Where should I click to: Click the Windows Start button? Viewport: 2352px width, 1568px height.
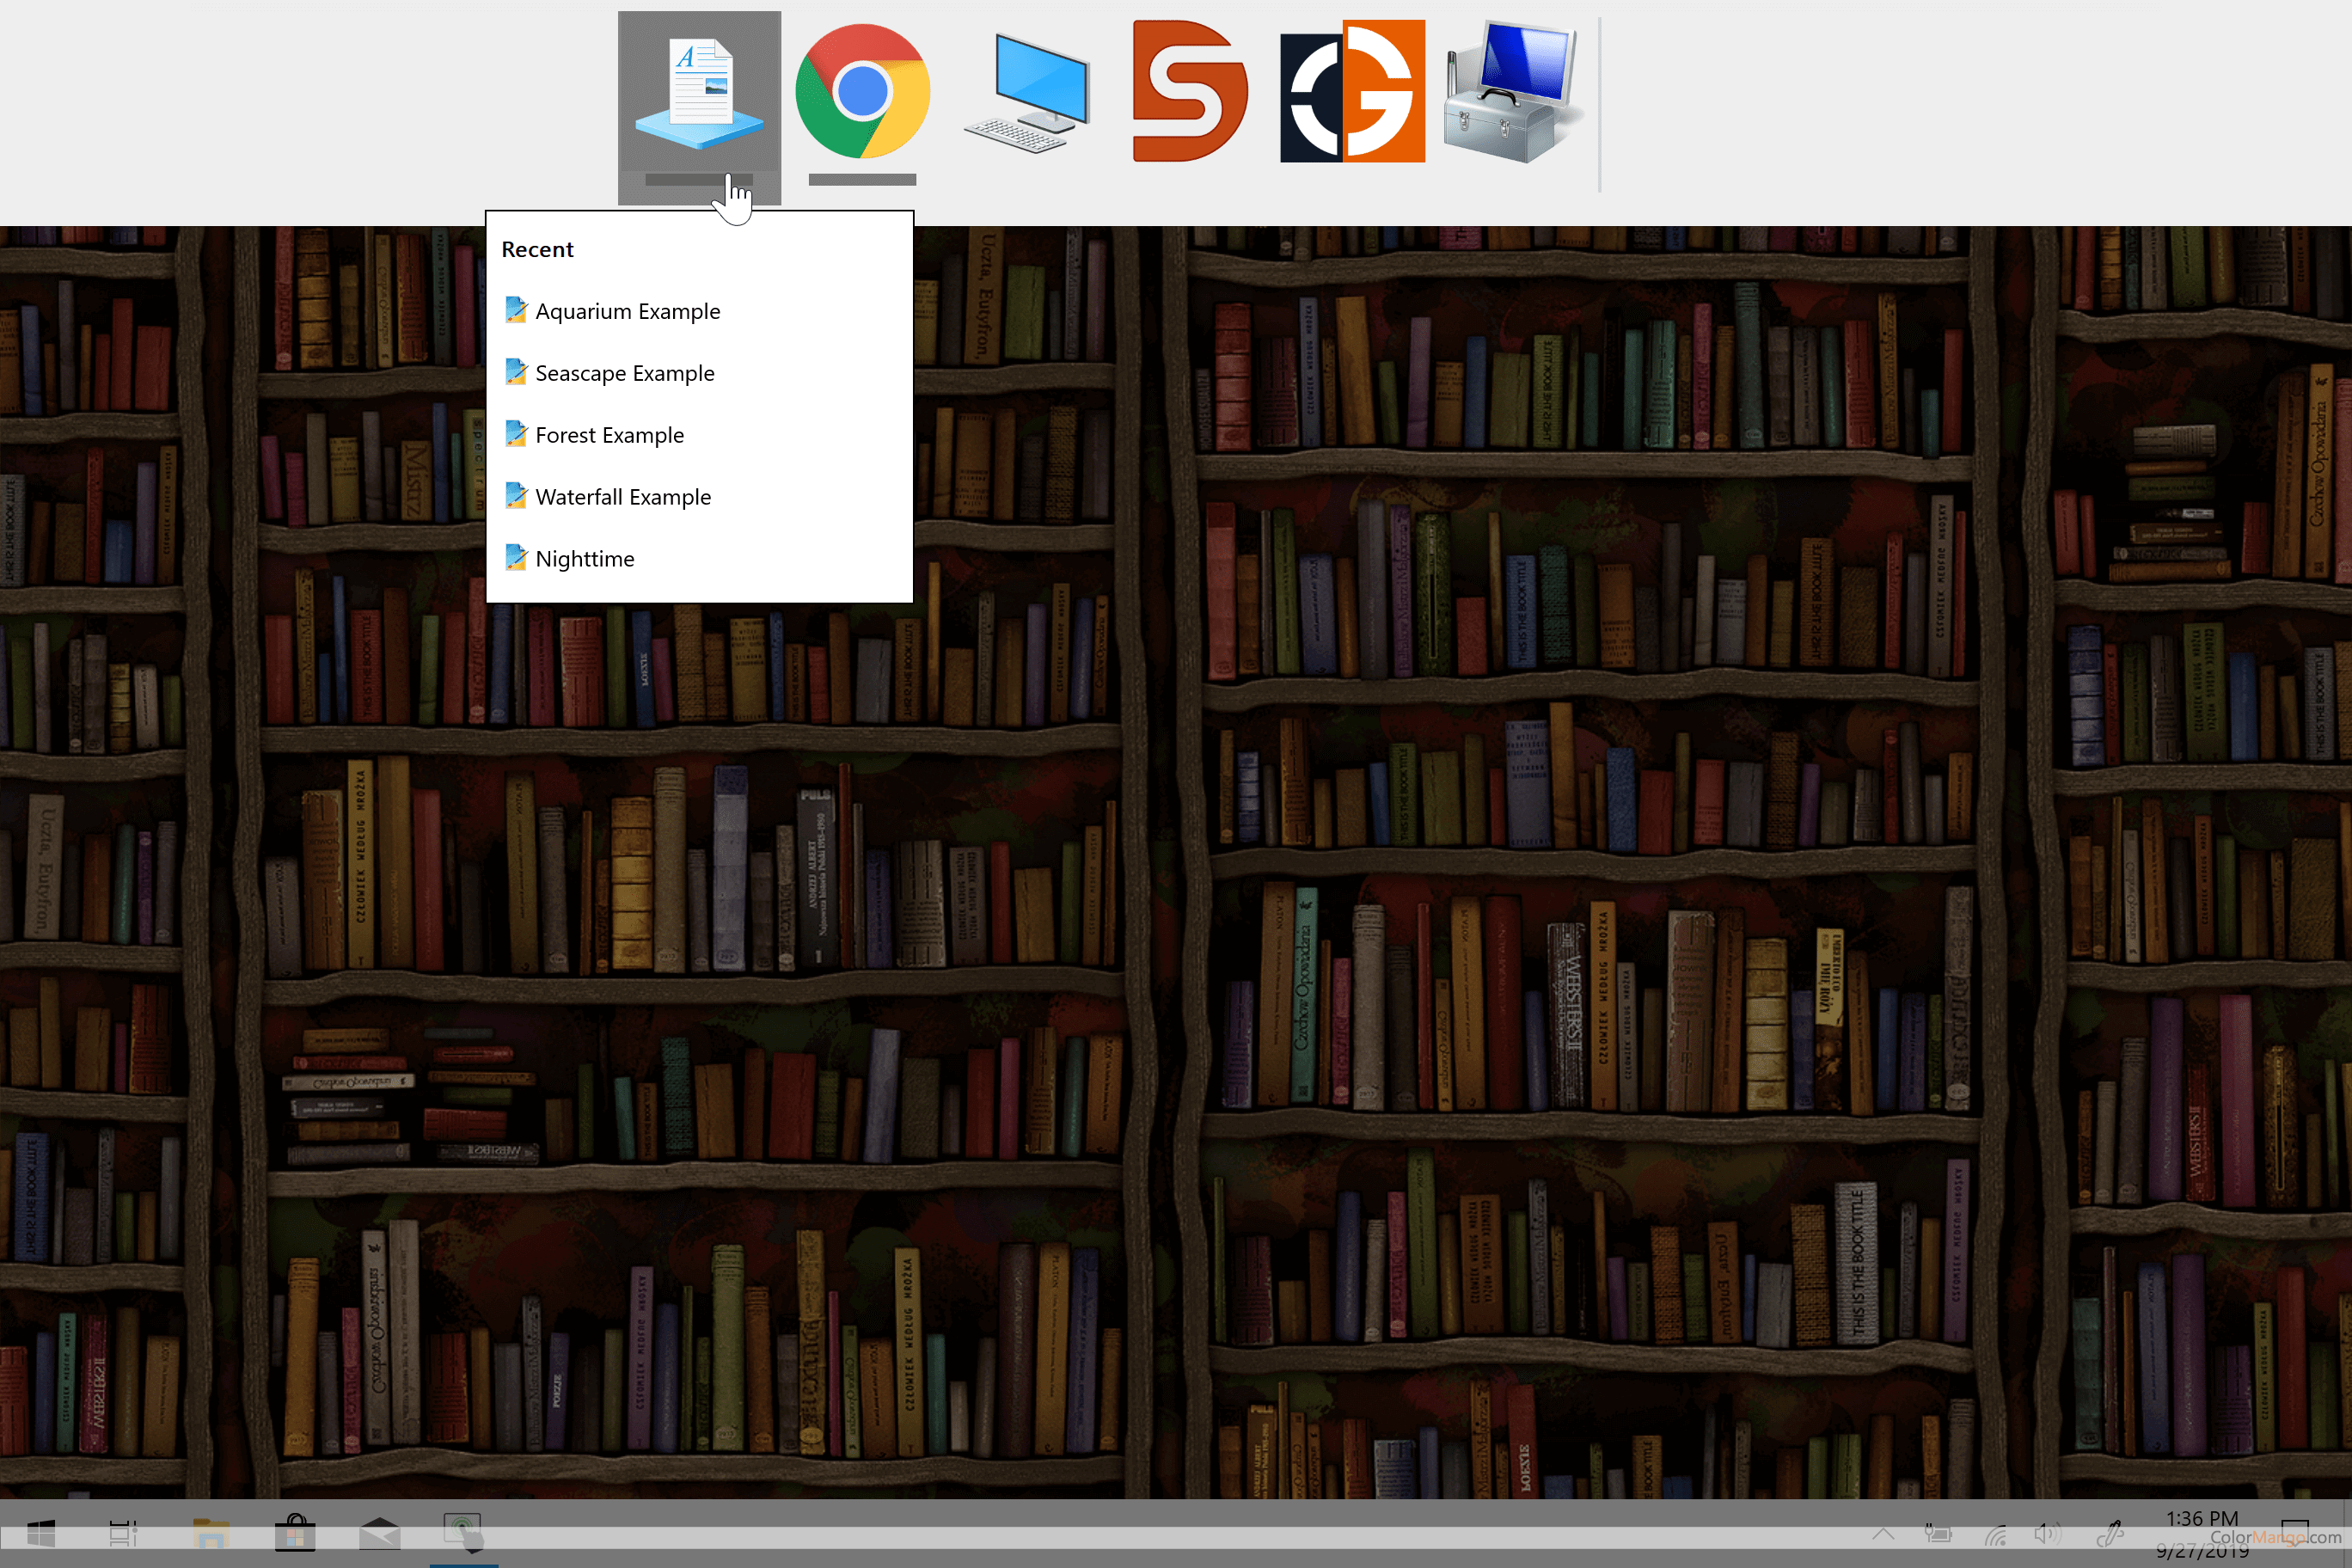(41, 1533)
